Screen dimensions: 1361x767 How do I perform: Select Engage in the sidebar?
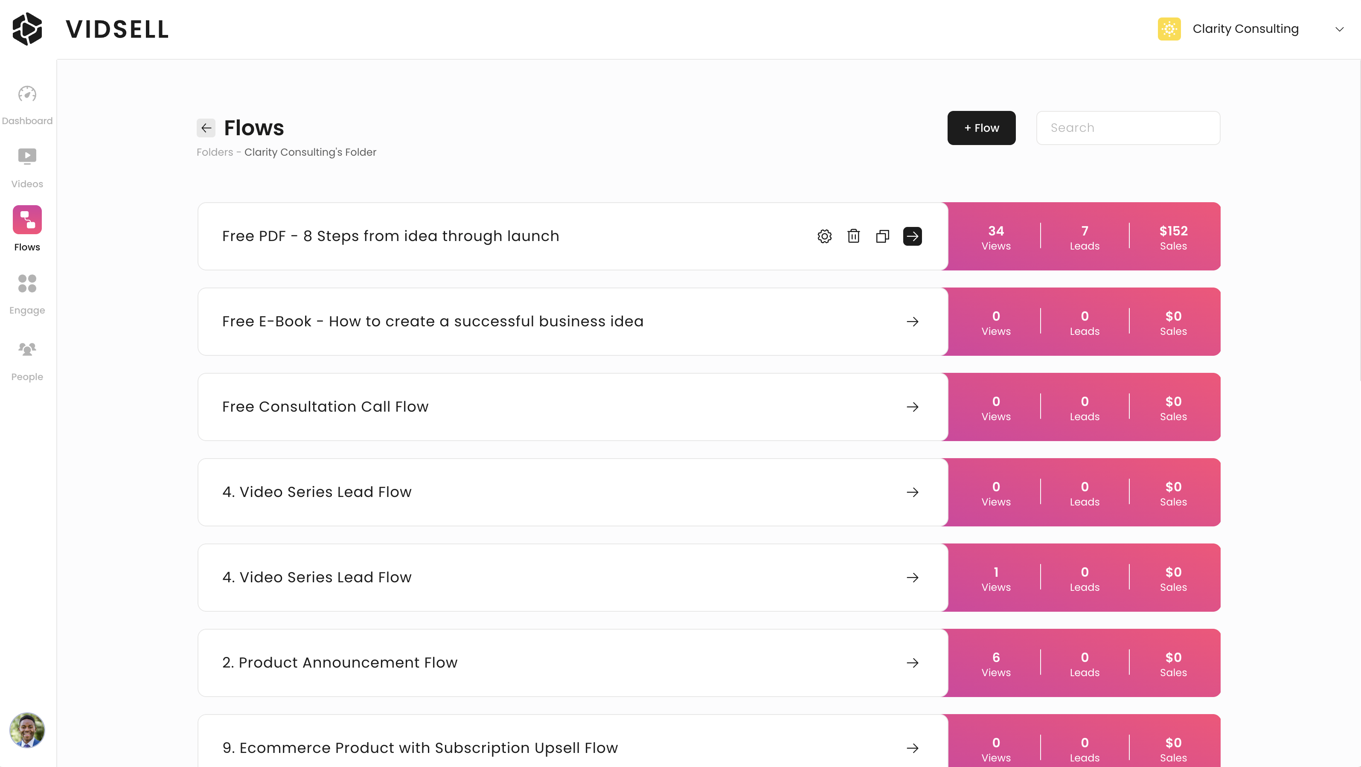point(27,294)
